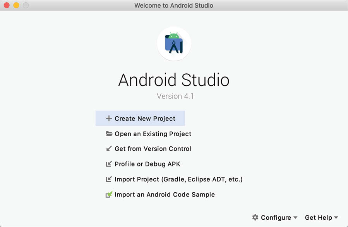Click the Version 4.1 text
Screen dimensions: 348x227
click(175, 96)
